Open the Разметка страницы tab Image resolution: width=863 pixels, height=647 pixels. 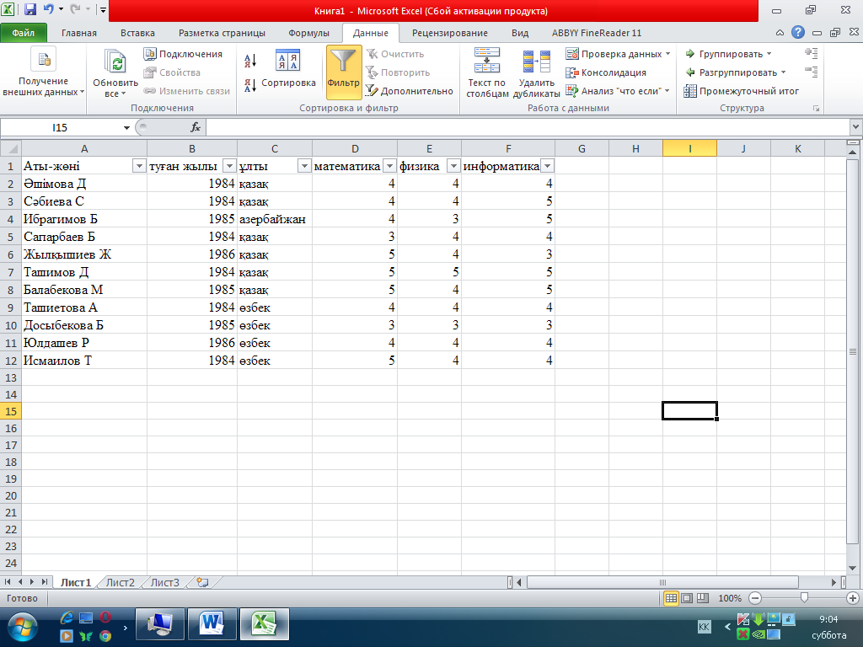[222, 33]
